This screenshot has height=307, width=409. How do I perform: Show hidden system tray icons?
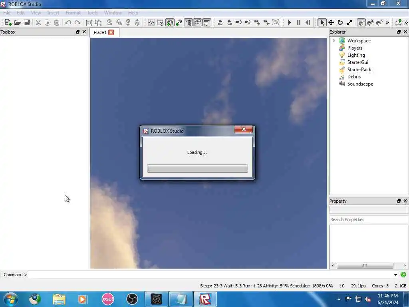(339, 299)
